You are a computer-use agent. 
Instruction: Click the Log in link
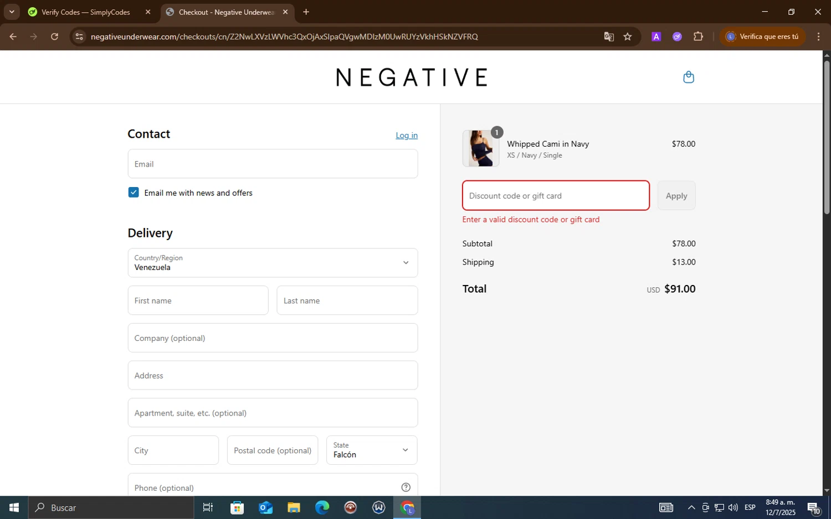coord(407,136)
